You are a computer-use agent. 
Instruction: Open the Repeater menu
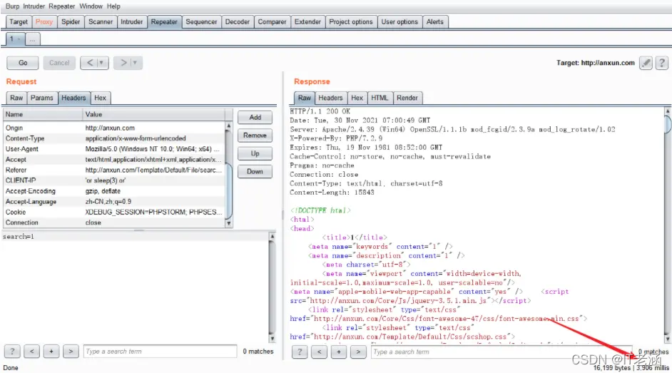pos(62,6)
